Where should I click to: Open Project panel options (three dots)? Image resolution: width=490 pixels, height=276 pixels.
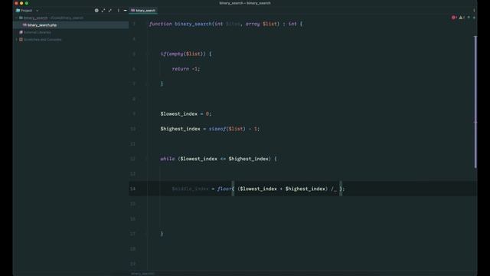click(118, 10)
